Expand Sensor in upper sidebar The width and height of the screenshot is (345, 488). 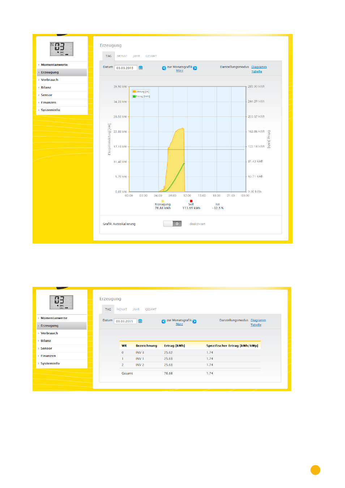click(62, 95)
